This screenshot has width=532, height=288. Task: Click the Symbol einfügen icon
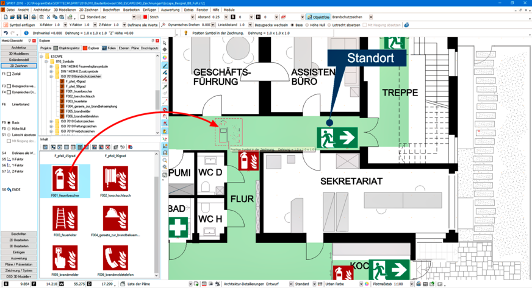(5, 25)
